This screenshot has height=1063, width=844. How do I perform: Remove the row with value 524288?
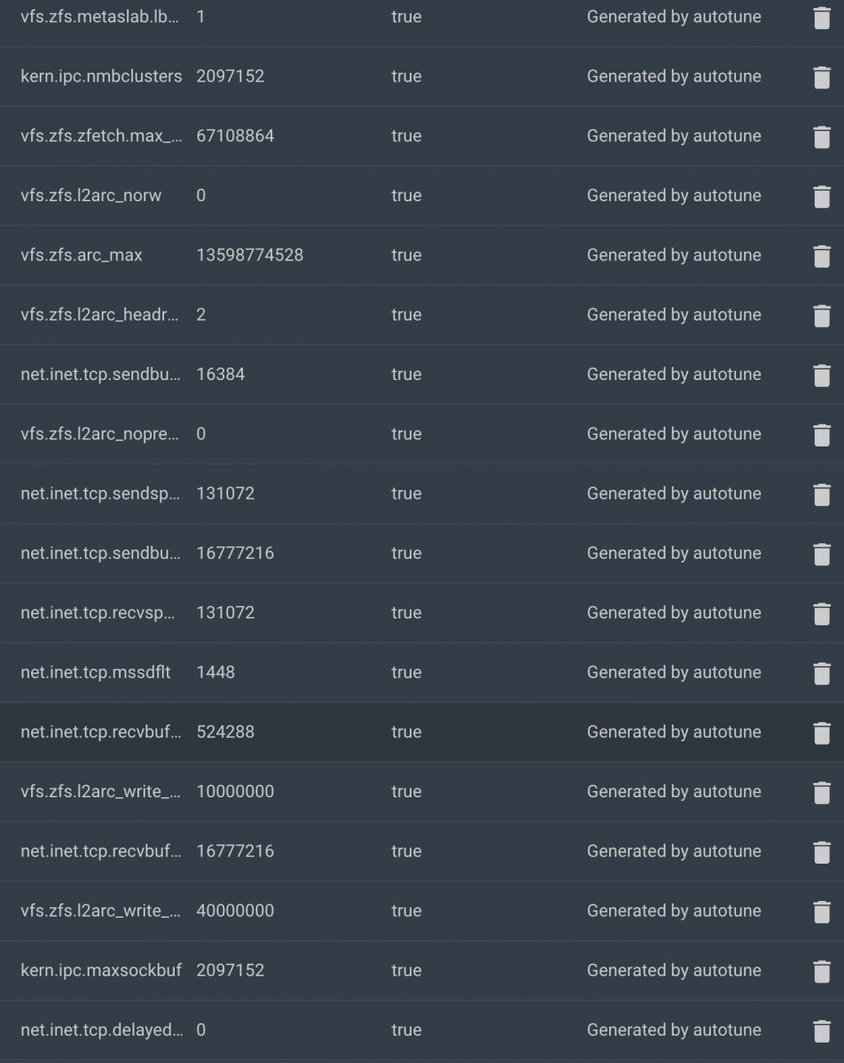pyautogui.click(x=822, y=733)
